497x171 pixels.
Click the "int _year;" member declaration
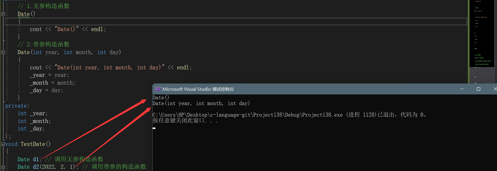pyautogui.click(x=33, y=113)
